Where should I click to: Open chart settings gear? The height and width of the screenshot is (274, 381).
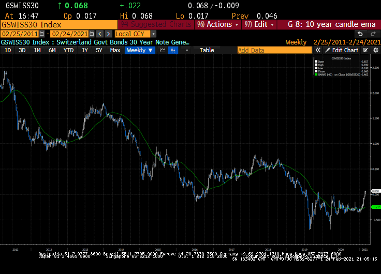point(376,50)
